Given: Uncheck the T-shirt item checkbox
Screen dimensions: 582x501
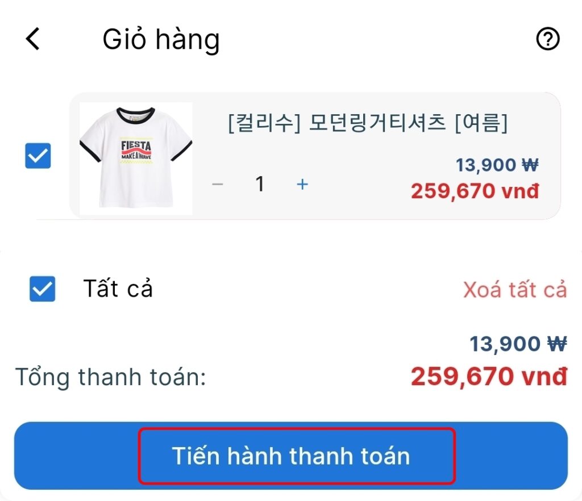Looking at the screenshot, I should (x=38, y=156).
